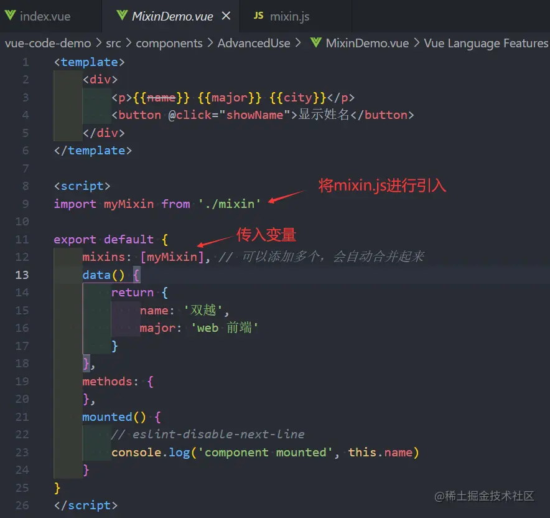Image resolution: width=550 pixels, height=518 pixels.
Task: Click the export default statement
Action: tap(103, 239)
